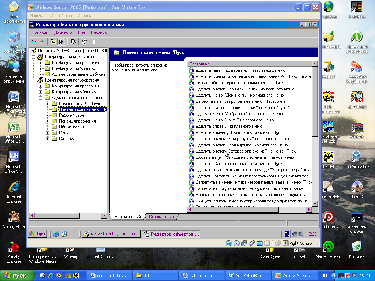Click policy list horizontal scrollbar right arrow
The width and height of the screenshot is (375, 281).
tap(309, 209)
